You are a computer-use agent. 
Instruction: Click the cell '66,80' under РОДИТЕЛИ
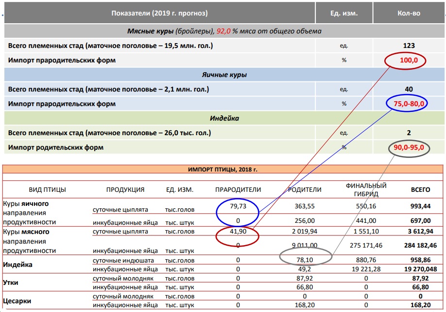coord(305,287)
